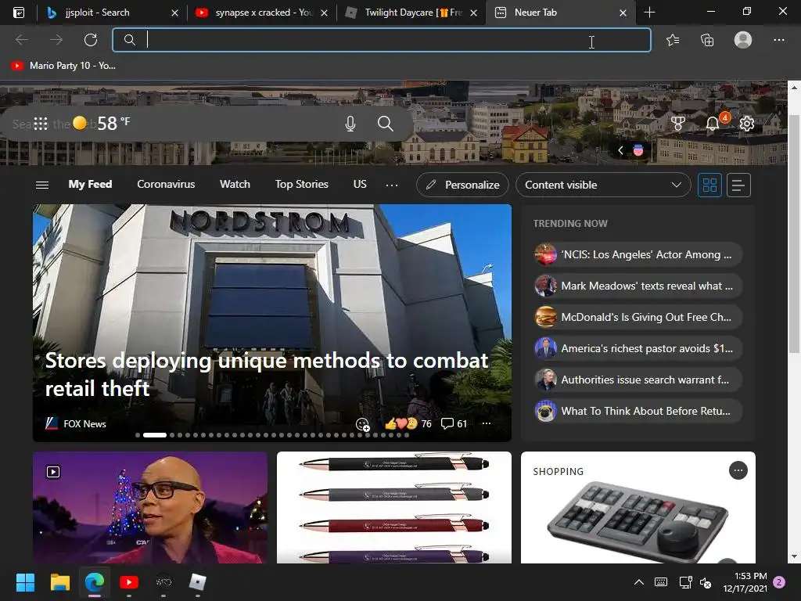Open the feed hamburger menu
The height and width of the screenshot is (601, 801).
pos(42,185)
